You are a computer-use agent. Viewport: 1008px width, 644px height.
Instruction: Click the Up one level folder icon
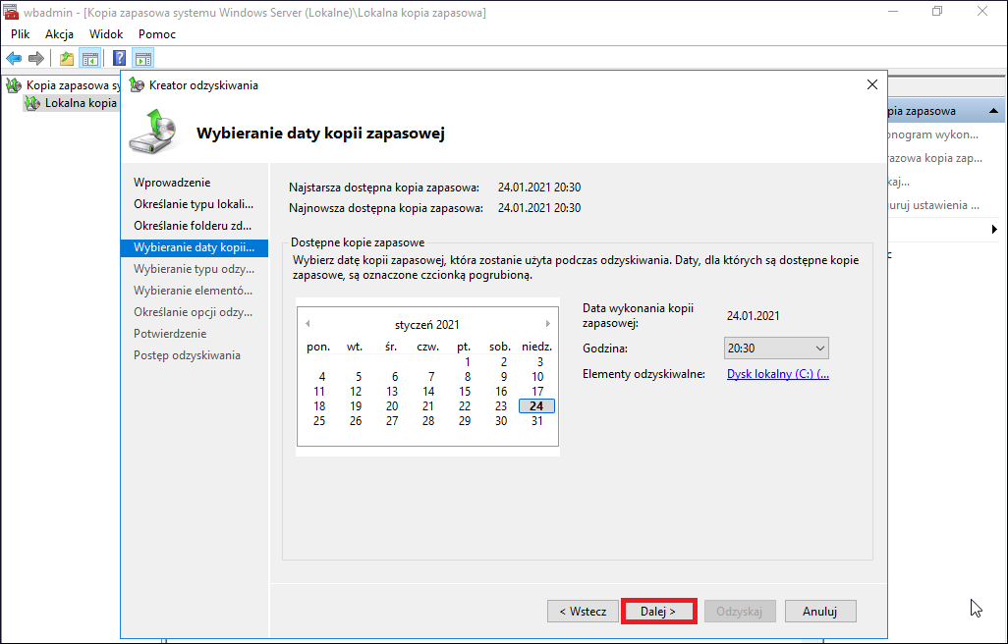click(x=66, y=59)
